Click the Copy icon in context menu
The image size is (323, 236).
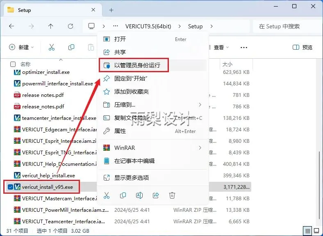pos(123,195)
